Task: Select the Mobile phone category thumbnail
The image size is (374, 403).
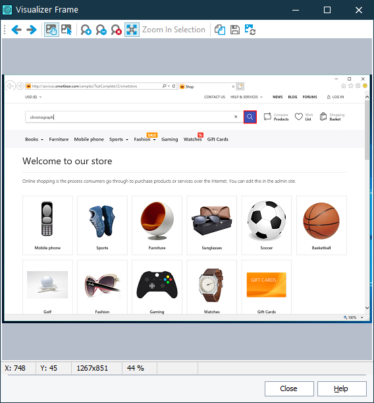Action: [47, 225]
